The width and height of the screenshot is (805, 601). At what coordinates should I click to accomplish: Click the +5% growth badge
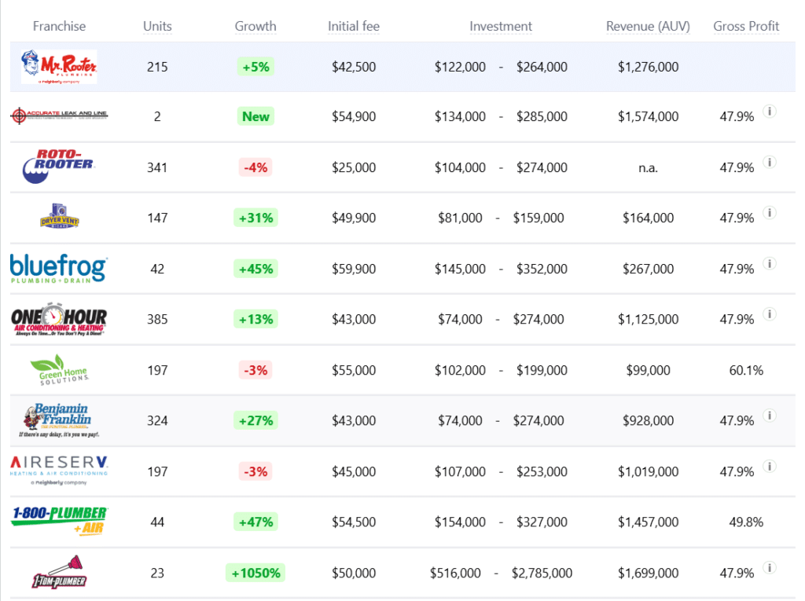[255, 67]
